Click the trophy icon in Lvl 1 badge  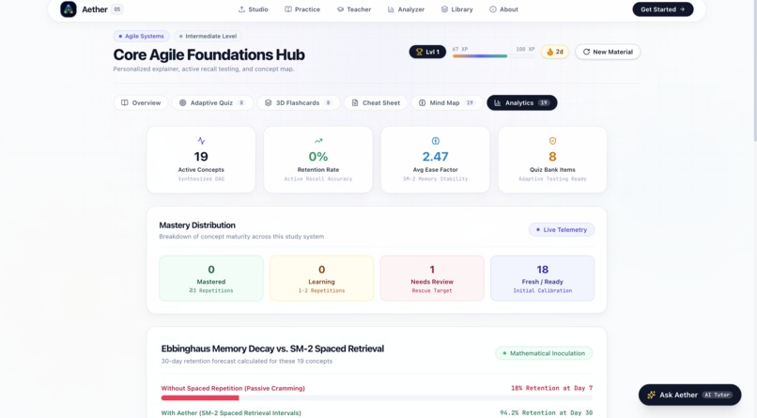pyautogui.click(x=419, y=52)
